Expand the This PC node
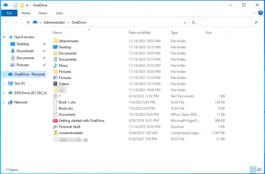Viewport: 265px width, 174px height. (x=4, y=84)
